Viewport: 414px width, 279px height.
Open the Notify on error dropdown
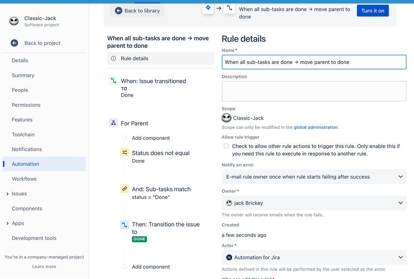(x=314, y=177)
